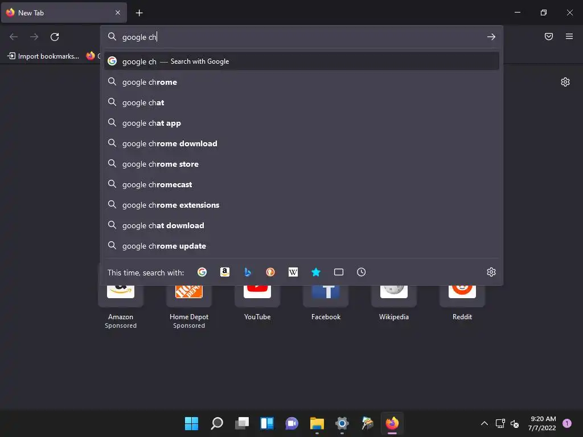Open Windows Search from the taskbar
The width and height of the screenshot is (583, 437).
(x=217, y=423)
